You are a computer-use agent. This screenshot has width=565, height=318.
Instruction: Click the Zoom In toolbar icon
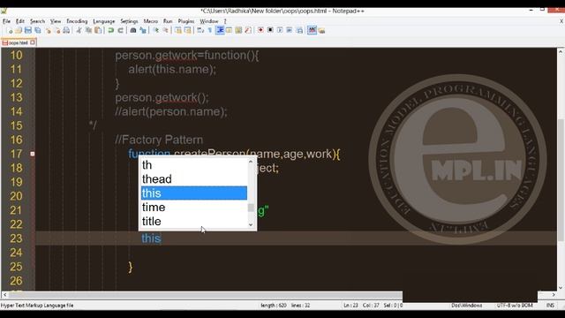pos(156,31)
